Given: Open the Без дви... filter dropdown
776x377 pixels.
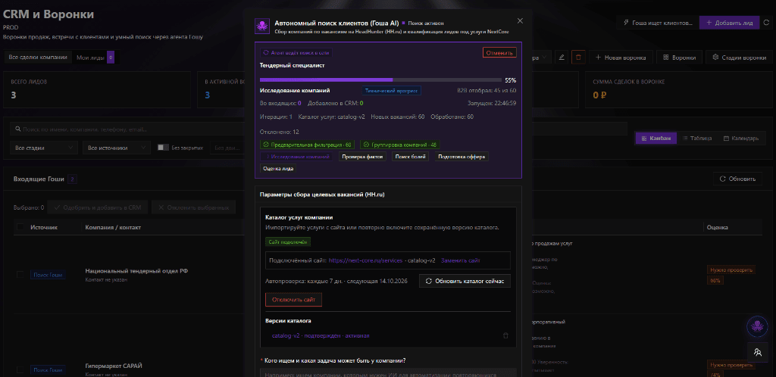Looking at the screenshot, I should click(x=227, y=148).
